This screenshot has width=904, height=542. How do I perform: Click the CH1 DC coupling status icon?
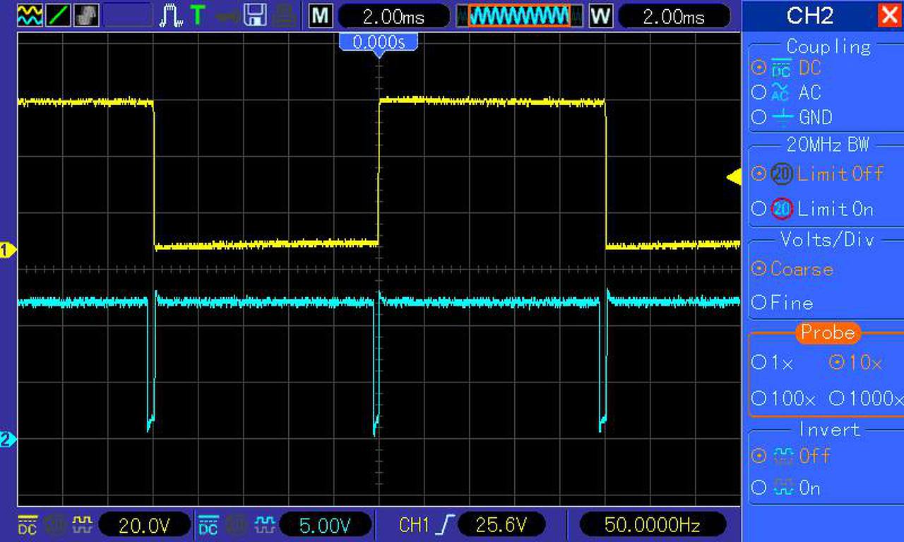coord(28,524)
